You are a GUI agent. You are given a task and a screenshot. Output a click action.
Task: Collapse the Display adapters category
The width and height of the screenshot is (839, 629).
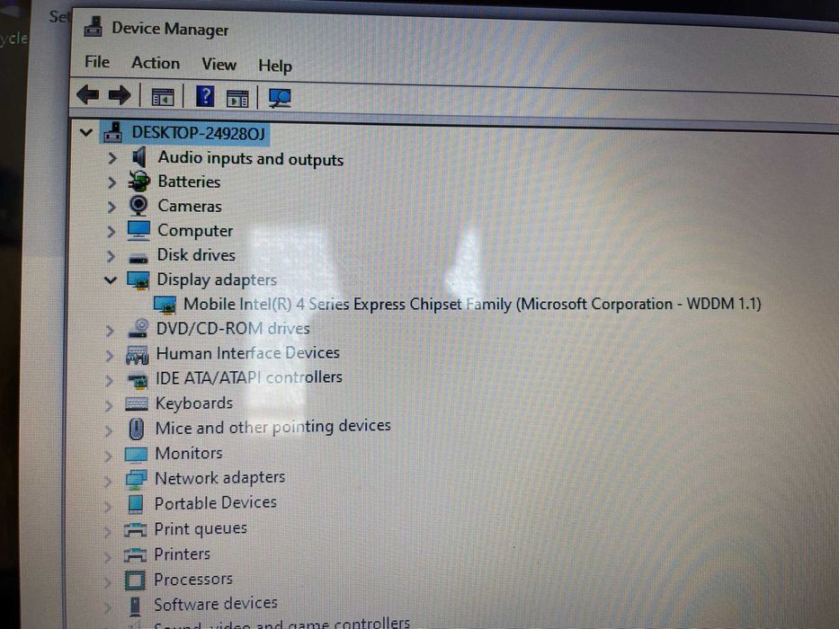111,279
